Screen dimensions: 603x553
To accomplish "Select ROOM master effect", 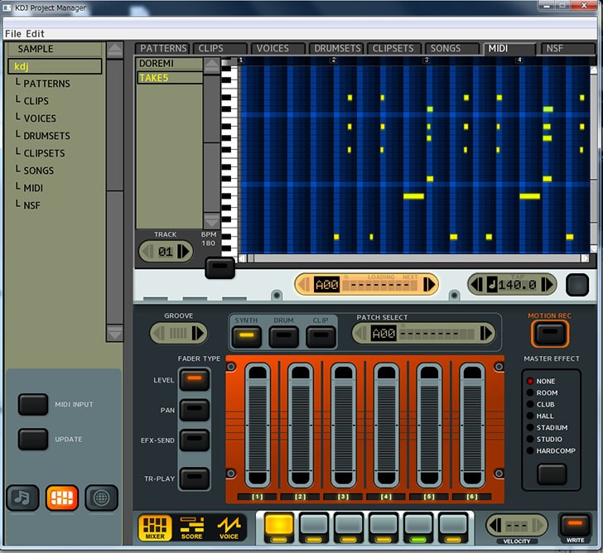I will 543,392.
